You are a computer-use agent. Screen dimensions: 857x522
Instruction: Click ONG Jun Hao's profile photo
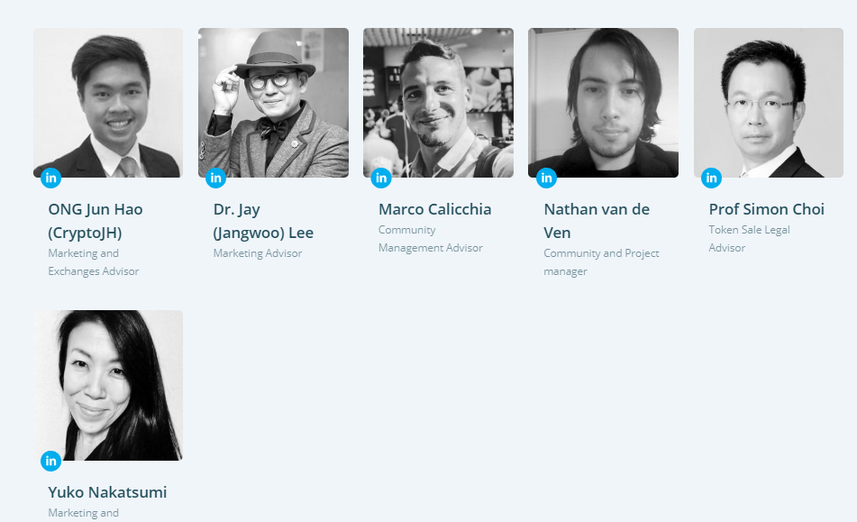pyautogui.click(x=108, y=103)
